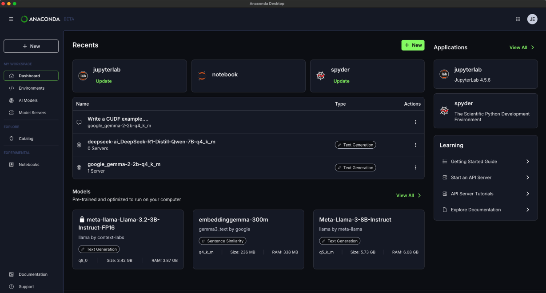The height and width of the screenshot is (293, 546).
Task: Update jupyterlab from the Recents card
Action: coord(104,81)
